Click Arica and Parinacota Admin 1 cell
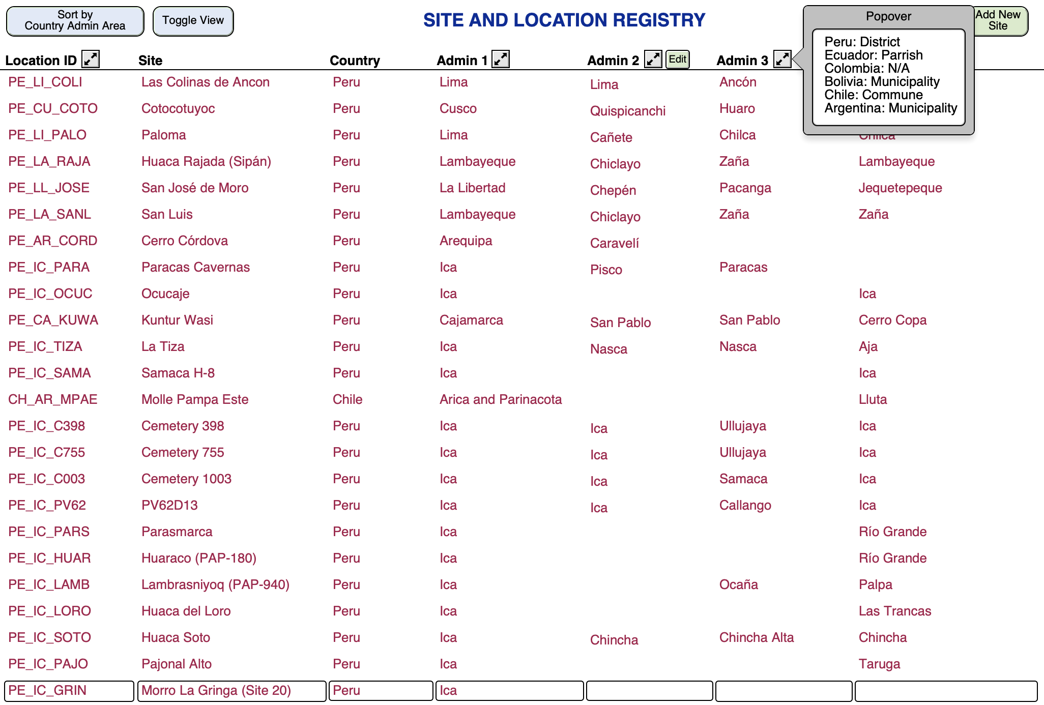Screen dimensions: 1044x705 click(x=501, y=400)
